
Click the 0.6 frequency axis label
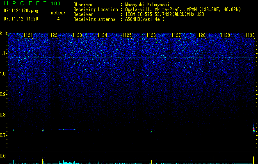(4, 156)
